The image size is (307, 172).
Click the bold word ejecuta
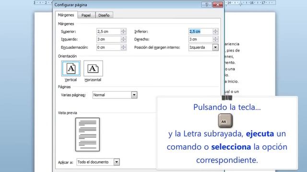coord(260,134)
